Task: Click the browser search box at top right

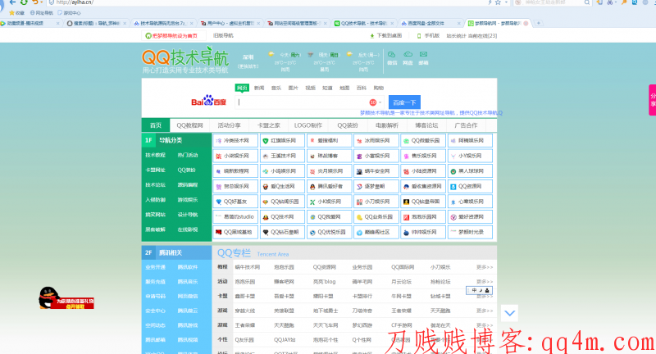Action: pyautogui.click(x=551, y=2)
